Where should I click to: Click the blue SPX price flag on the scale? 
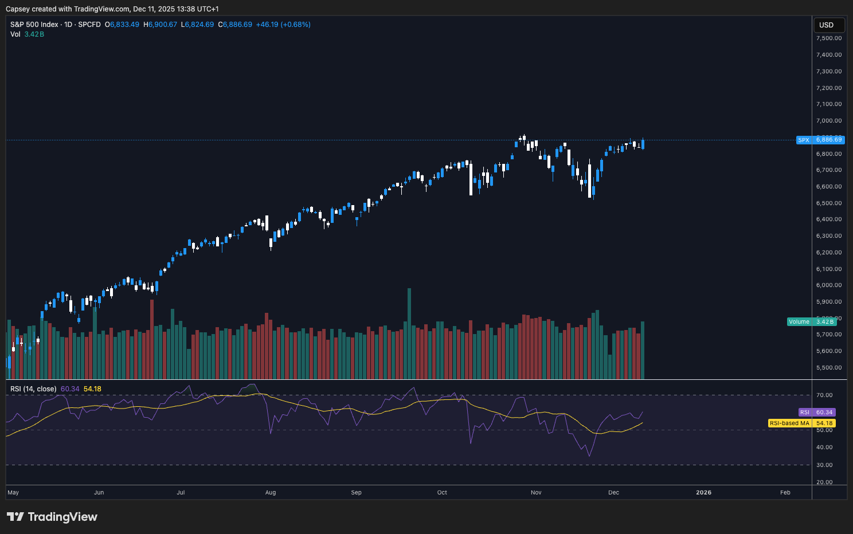820,140
